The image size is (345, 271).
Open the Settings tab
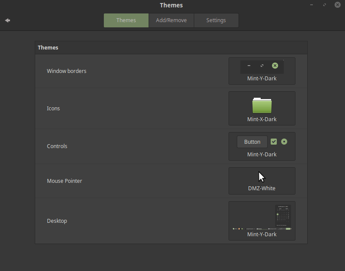(x=216, y=20)
